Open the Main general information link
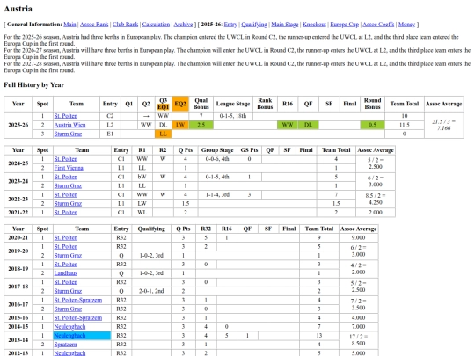The height and width of the screenshot is (356, 475). [x=69, y=25]
